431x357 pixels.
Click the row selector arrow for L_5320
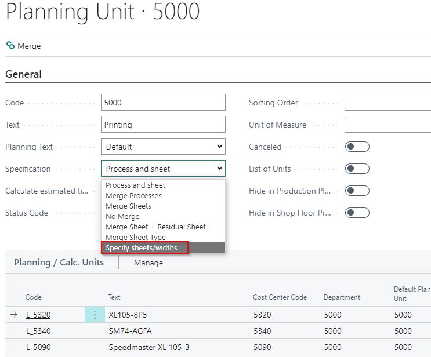click(13, 315)
